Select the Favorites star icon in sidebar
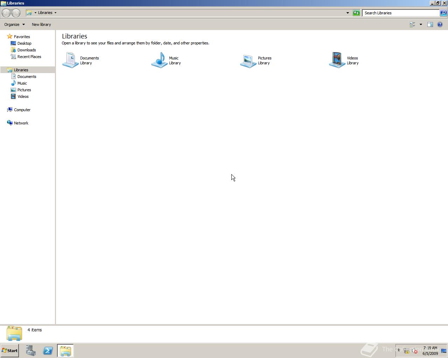448x358 pixels. point(10,36)
